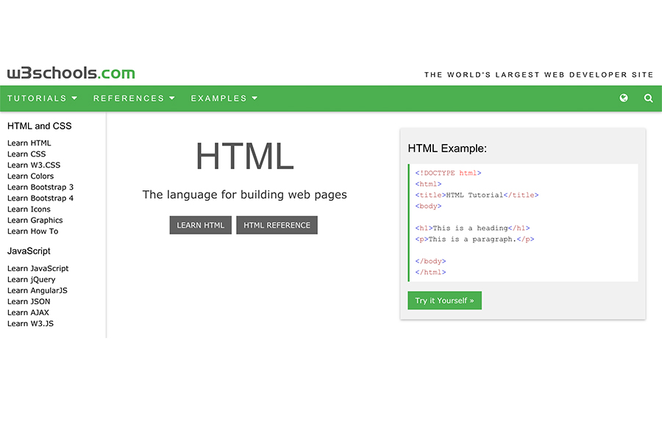Click the 'HTML Example:' heading

(447, 148)
